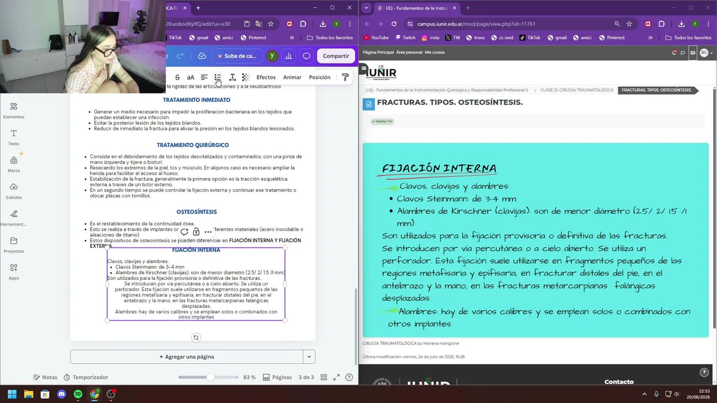This screenshot has width=717, height=403.
Task: Toggle bulleted list formatting
Action: [x=218, y=77]
